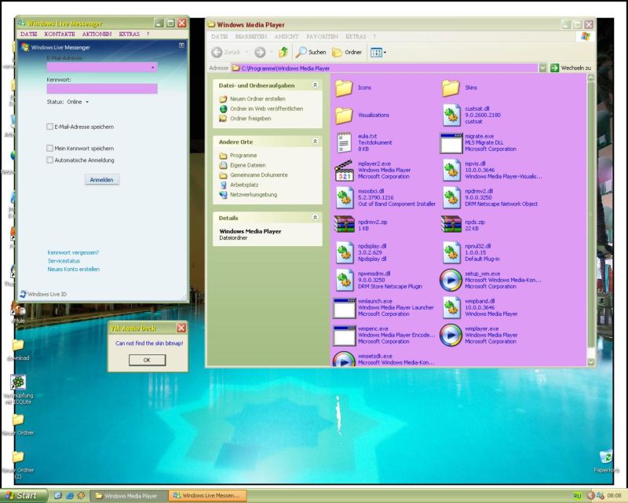This screenshot has height=503, width=628.
Task: Click the Suchen search toolbar button
Action: (311, 52)
